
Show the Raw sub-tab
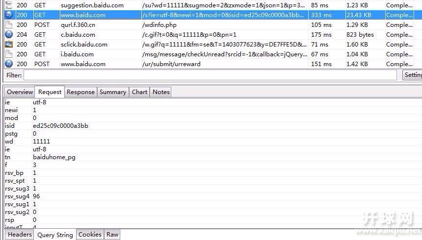(112, 234)
